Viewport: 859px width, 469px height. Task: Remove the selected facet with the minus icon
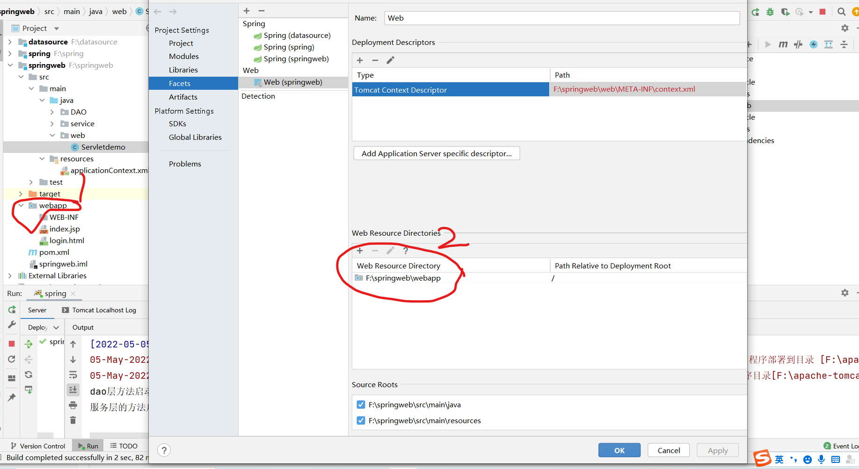click(262, 11)
